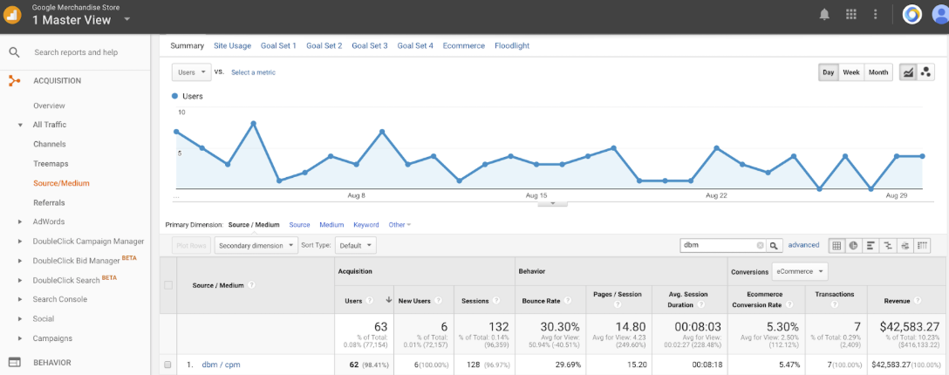Open the Google apps grid icon
The height and width of the screenshot is (375, 949).
[x=850, y=14]
